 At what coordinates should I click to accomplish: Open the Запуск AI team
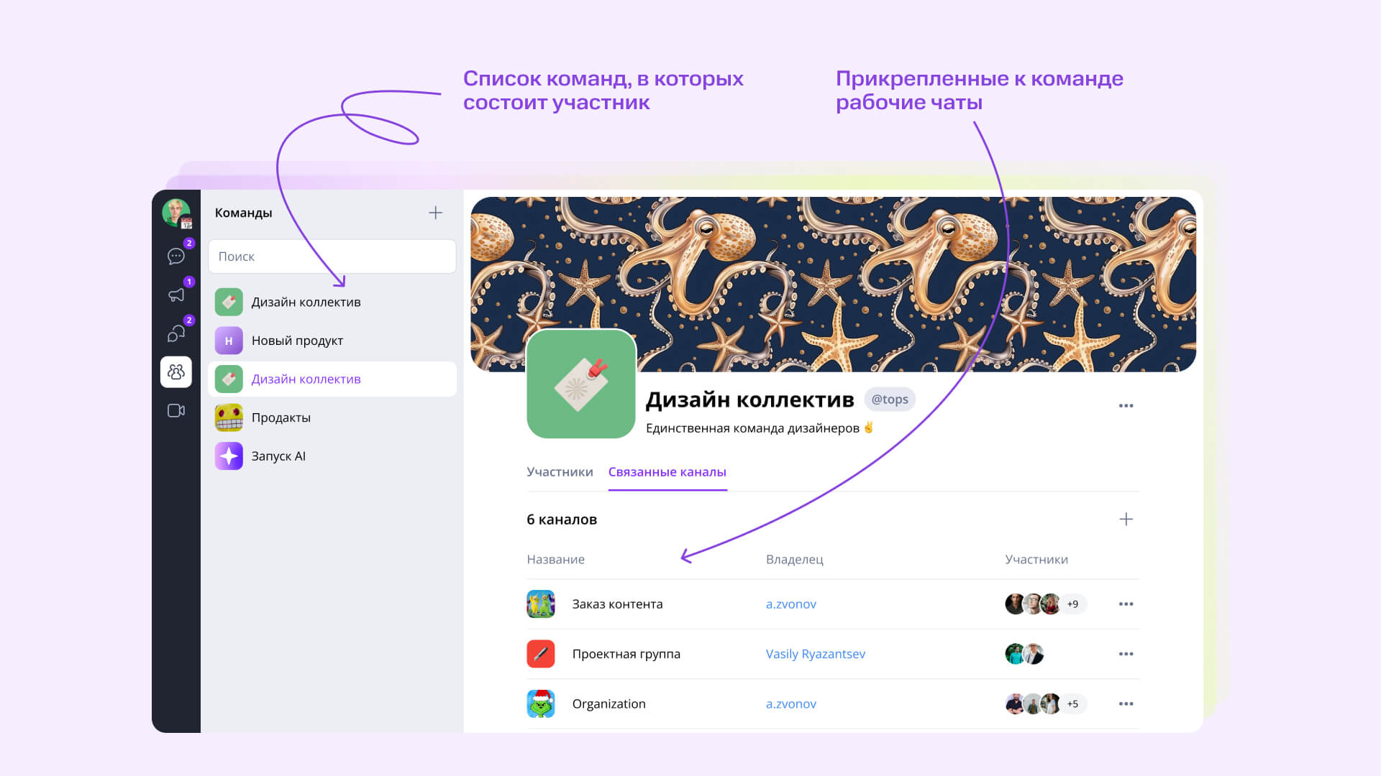click(332, 456)
